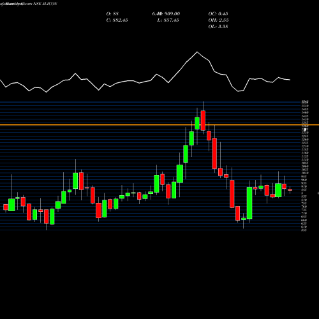Image resolution: width=319 pixels, height=319 pixels.
Task: Select the "C: 882.45" close value
Action: point(117,20)
